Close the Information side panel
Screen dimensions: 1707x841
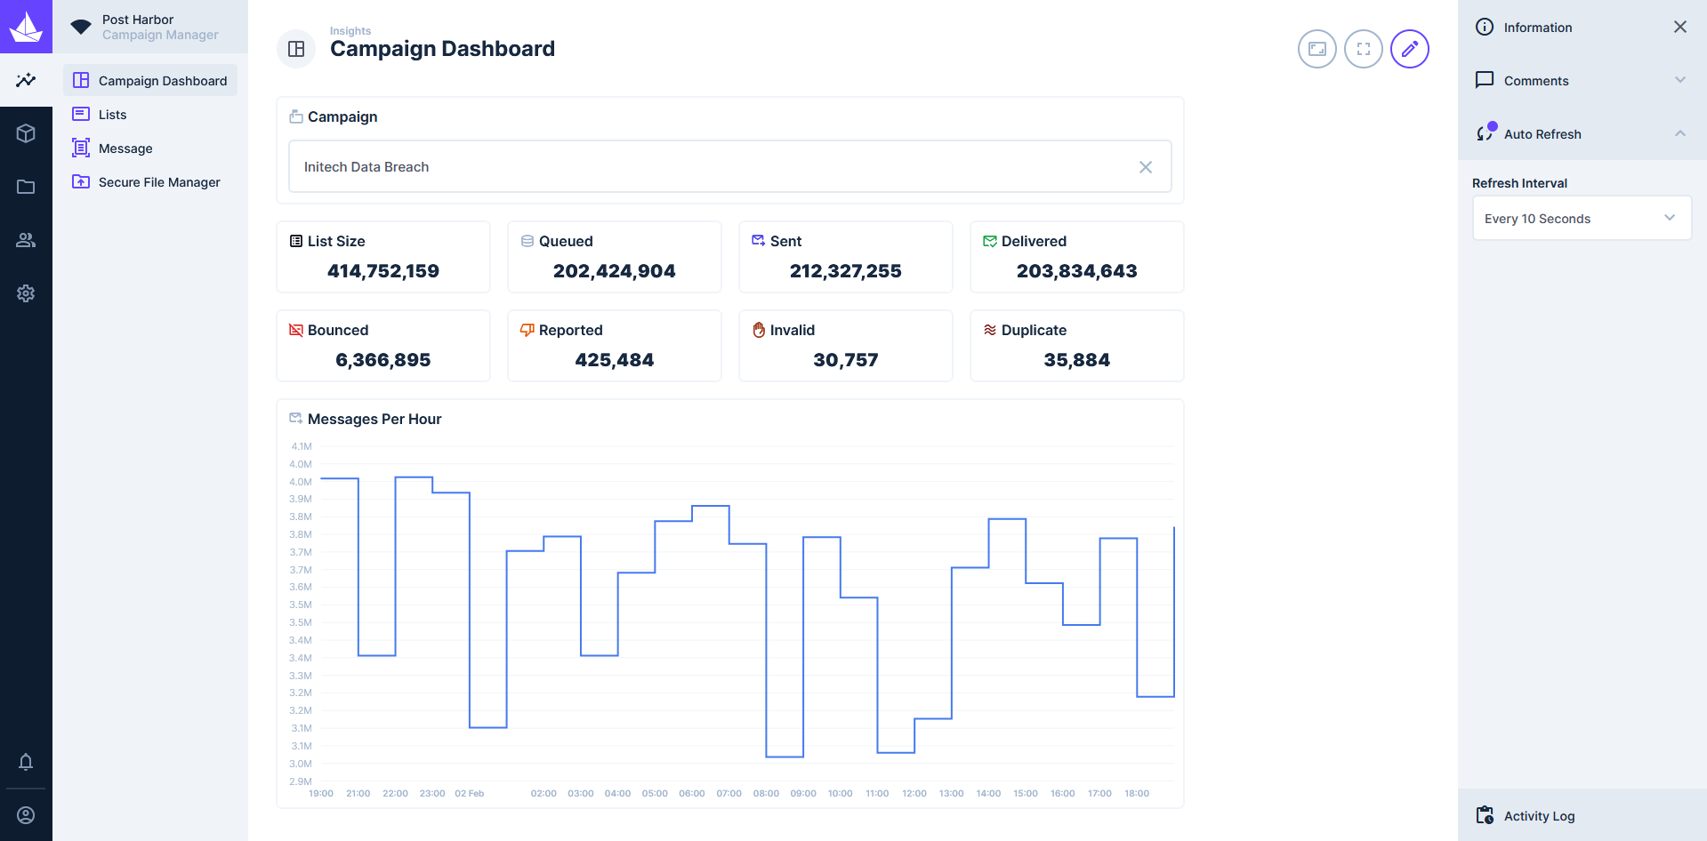click(x=1679, y=28)
